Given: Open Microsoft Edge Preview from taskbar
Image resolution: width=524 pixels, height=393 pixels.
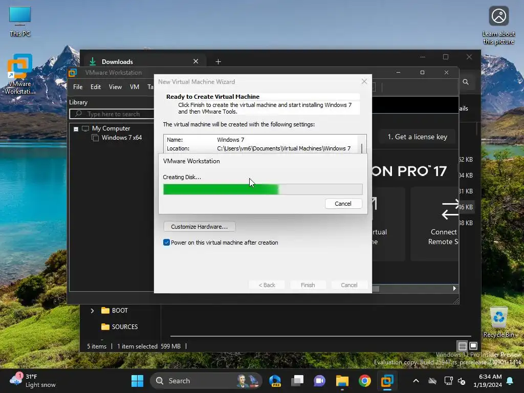Looking at the screenshot, I should tap(275, 381).
